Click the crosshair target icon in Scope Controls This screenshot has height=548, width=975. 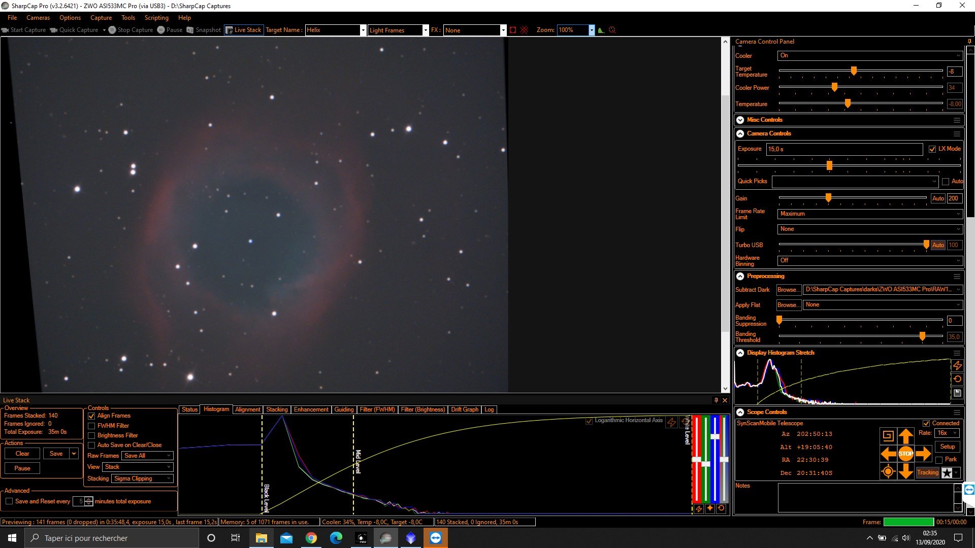[x=888, y=472]
